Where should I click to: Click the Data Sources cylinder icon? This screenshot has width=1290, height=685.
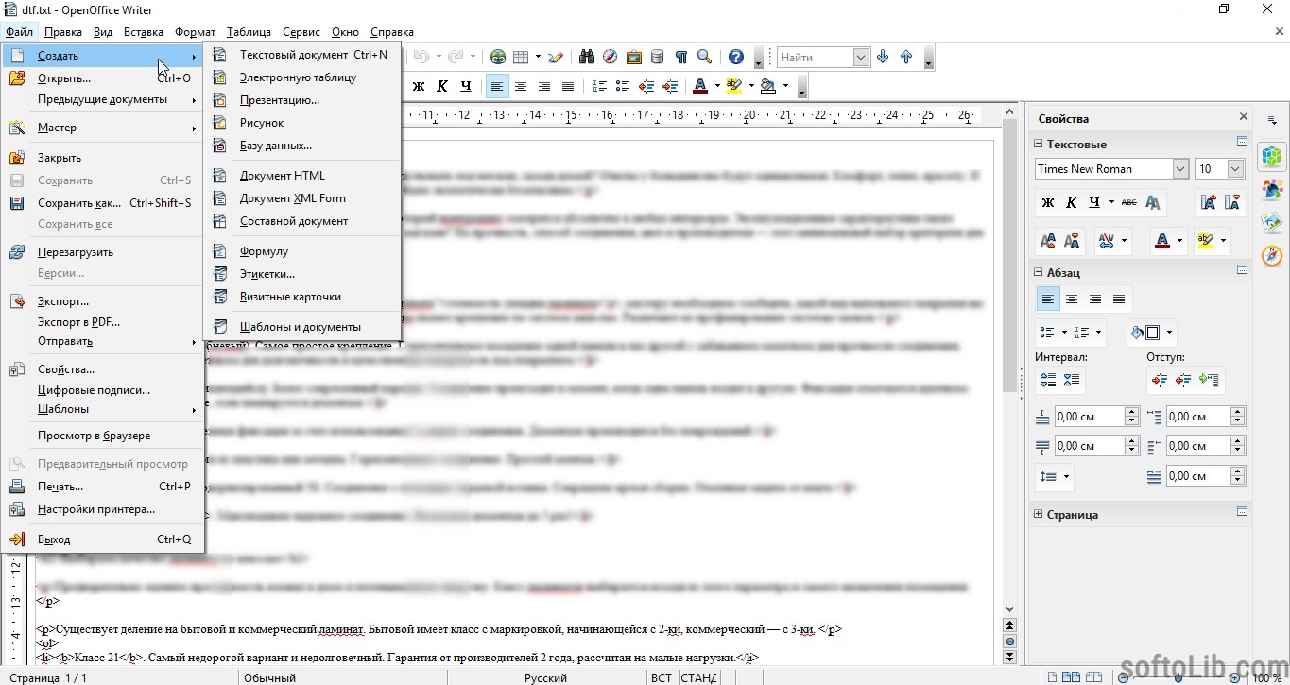point(658,57)
